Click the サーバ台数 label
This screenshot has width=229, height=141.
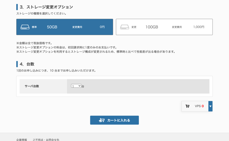[x=32, y=86]
